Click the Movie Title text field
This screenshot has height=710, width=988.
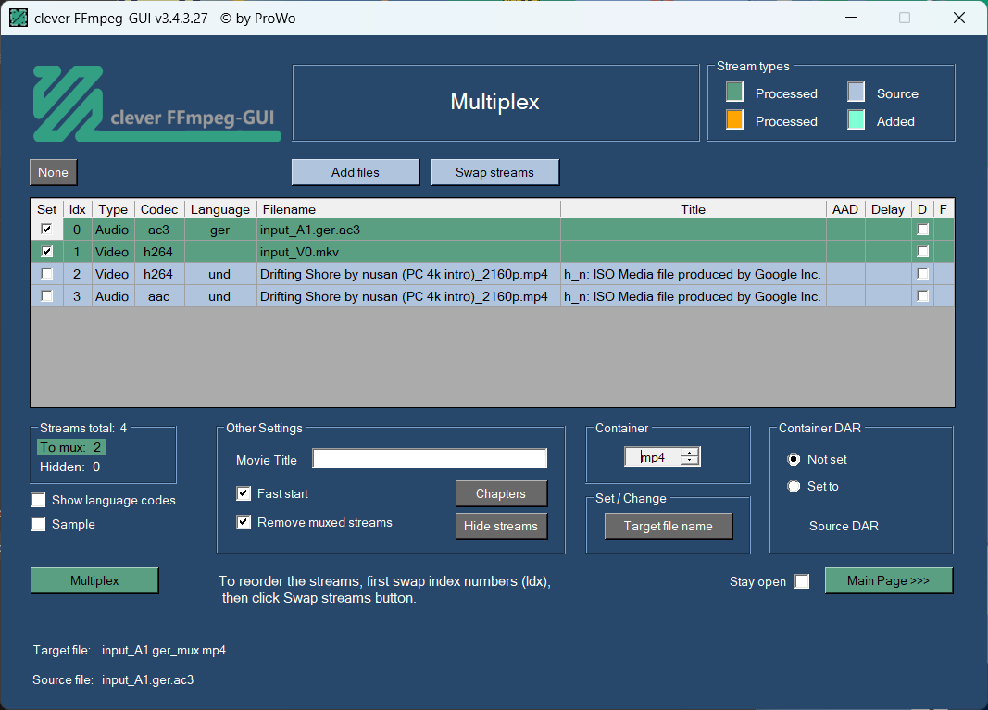(x=430, y=459)
